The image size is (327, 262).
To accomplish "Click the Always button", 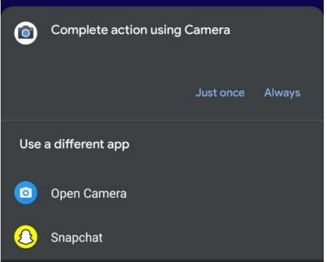I will [x=282, y=93].
